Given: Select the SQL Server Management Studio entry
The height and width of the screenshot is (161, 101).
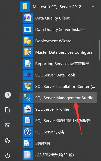Looking at the screenshot, I should click(x=58, y=98).
